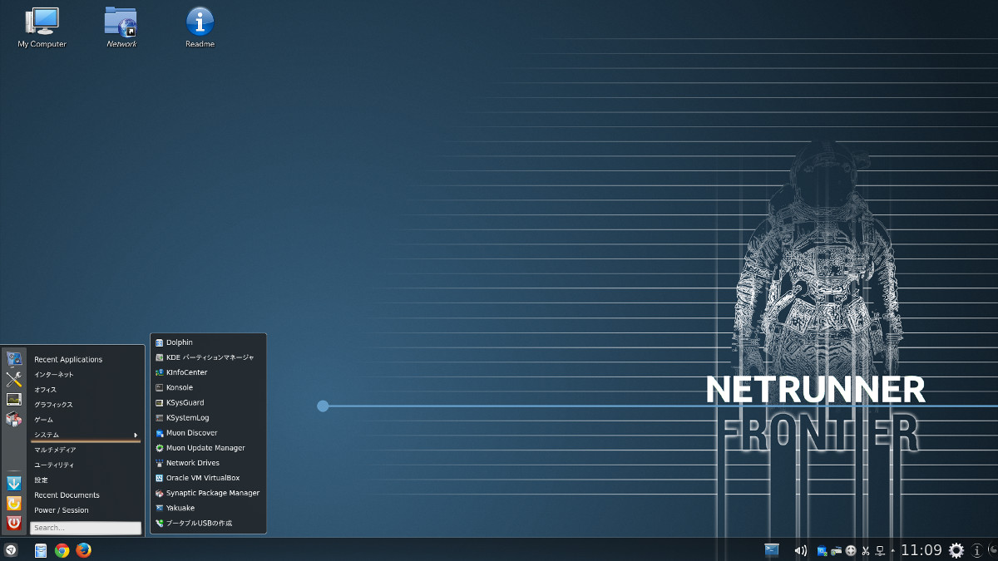This screenshot has height=561, width=998.
Task: Click the gear settings icon in the panel
Action: 956,550
